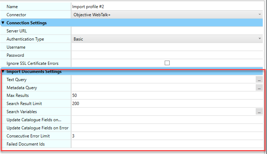The width and height of the screenshot is (267, 154).
Task: Click the Update Catalogue Fields on Error field
Action: [167, 128]
